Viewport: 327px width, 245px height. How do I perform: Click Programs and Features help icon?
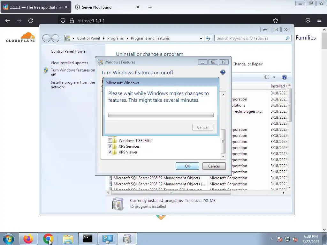point(284,77)
